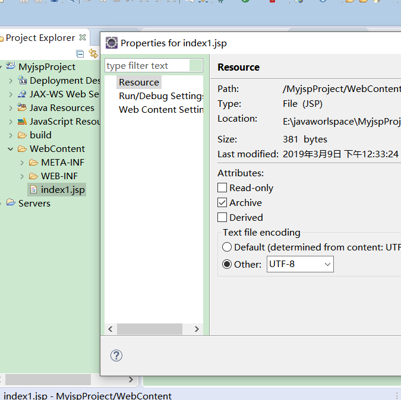Enable the Read-only attribute checkbox
401x400 pixels.
click(222, 188)
